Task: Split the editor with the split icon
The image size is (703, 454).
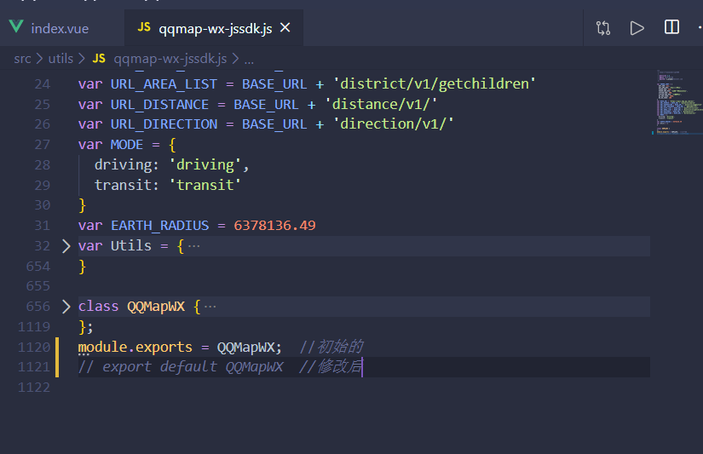Action: click(671, 27)
